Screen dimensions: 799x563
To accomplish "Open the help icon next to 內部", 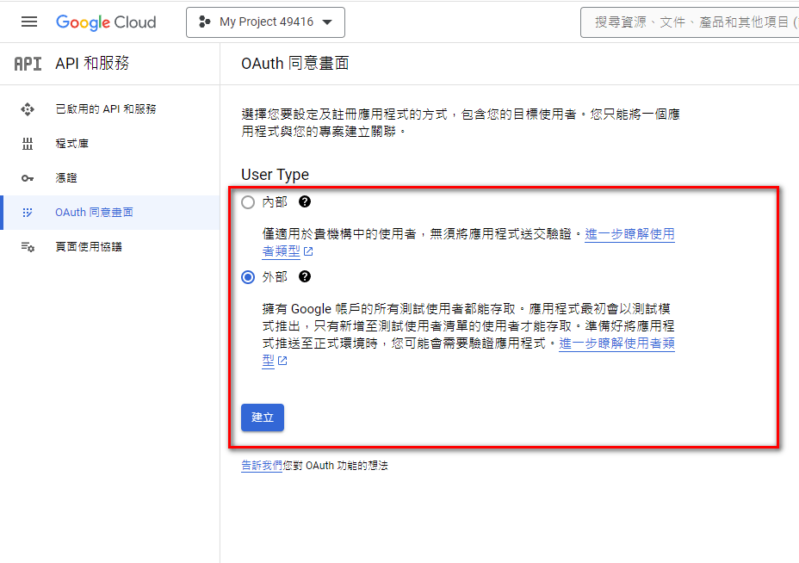I will coord(305,201).
